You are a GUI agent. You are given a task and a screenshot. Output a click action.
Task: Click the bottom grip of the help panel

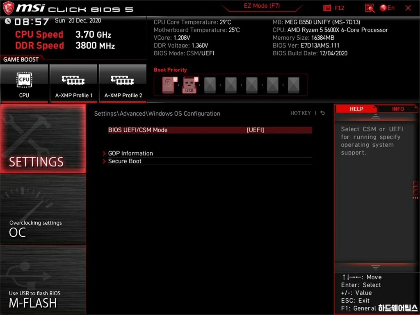point(375,267)
